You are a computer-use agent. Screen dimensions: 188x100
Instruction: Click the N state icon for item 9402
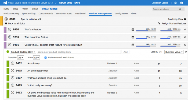pyautogui.click(x=13, y=63)
